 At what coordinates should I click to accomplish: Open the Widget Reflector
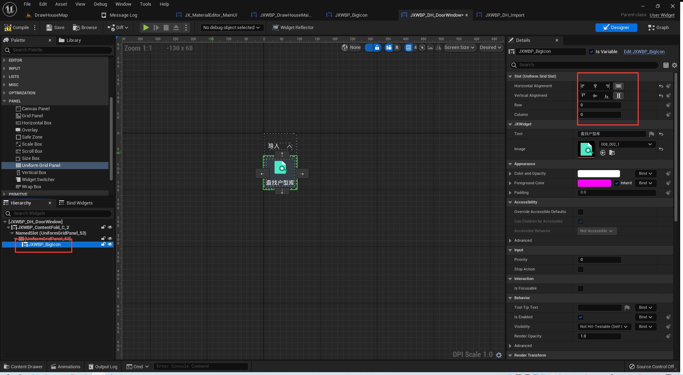[293, 27]
